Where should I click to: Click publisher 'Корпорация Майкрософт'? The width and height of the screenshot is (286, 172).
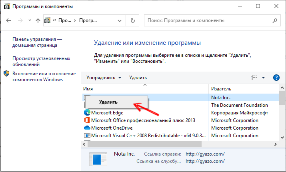click(240, 113)
